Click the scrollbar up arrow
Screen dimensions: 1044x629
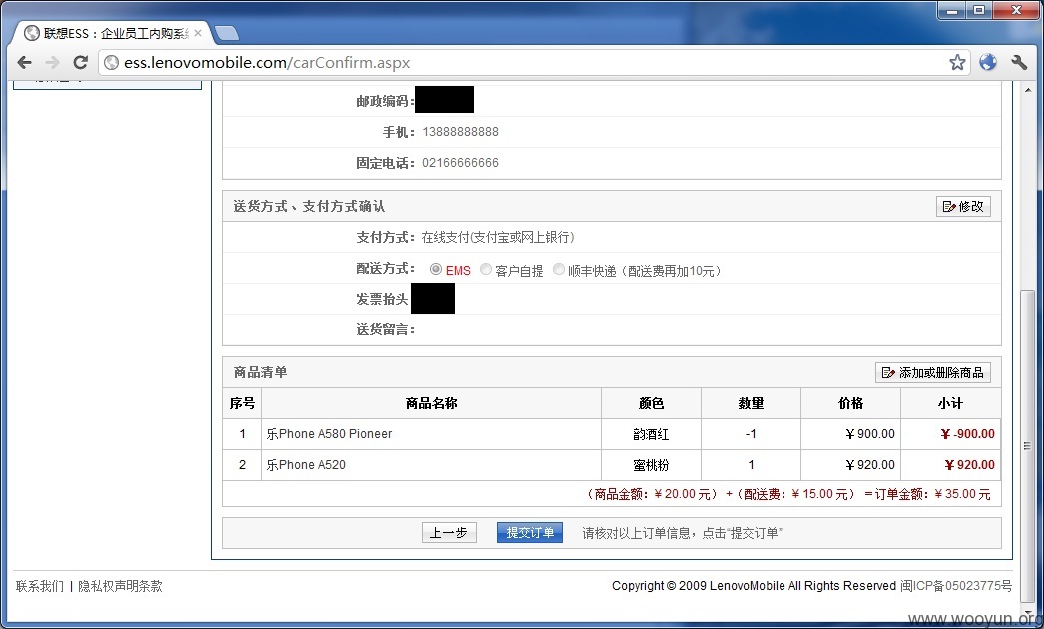(x=1028, y=89)
